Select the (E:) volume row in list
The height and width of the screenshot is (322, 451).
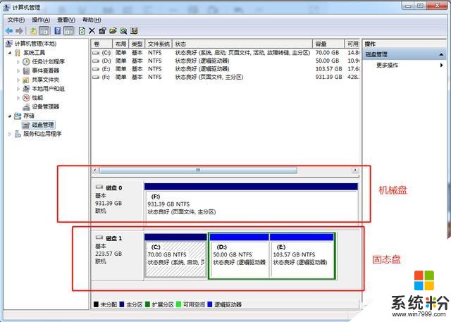pos(225,69)
